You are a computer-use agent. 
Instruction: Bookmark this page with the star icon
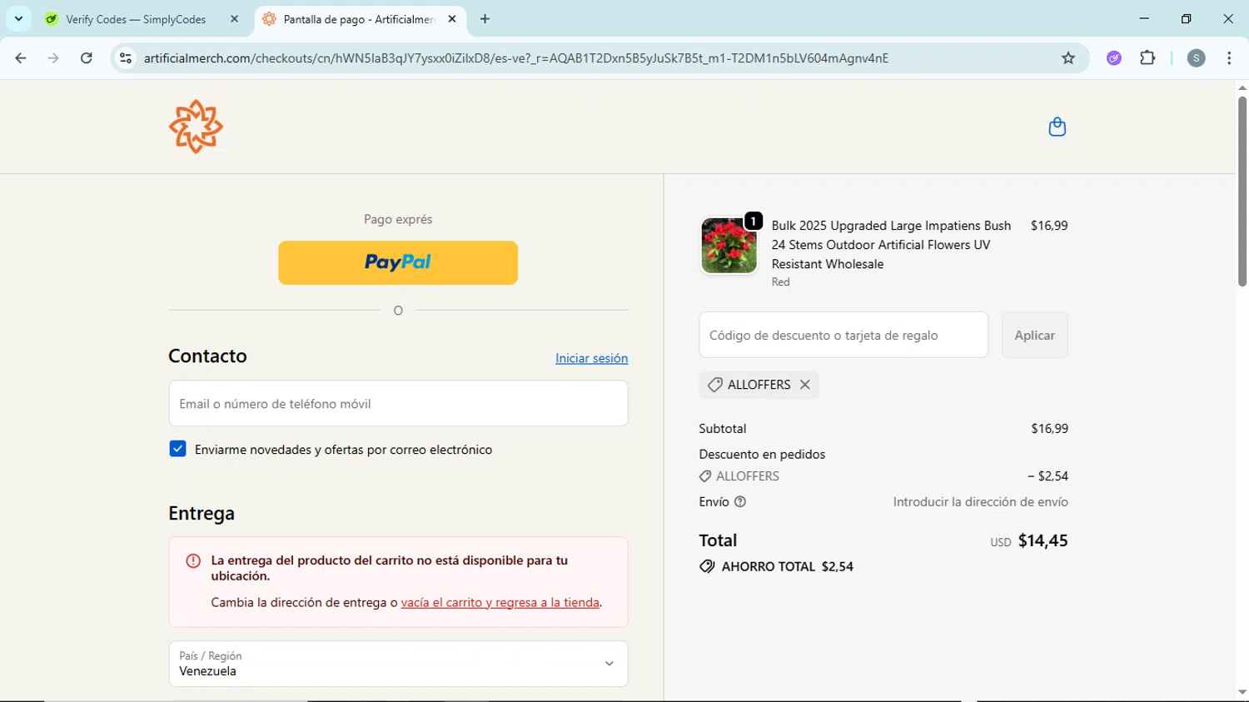1068,58
